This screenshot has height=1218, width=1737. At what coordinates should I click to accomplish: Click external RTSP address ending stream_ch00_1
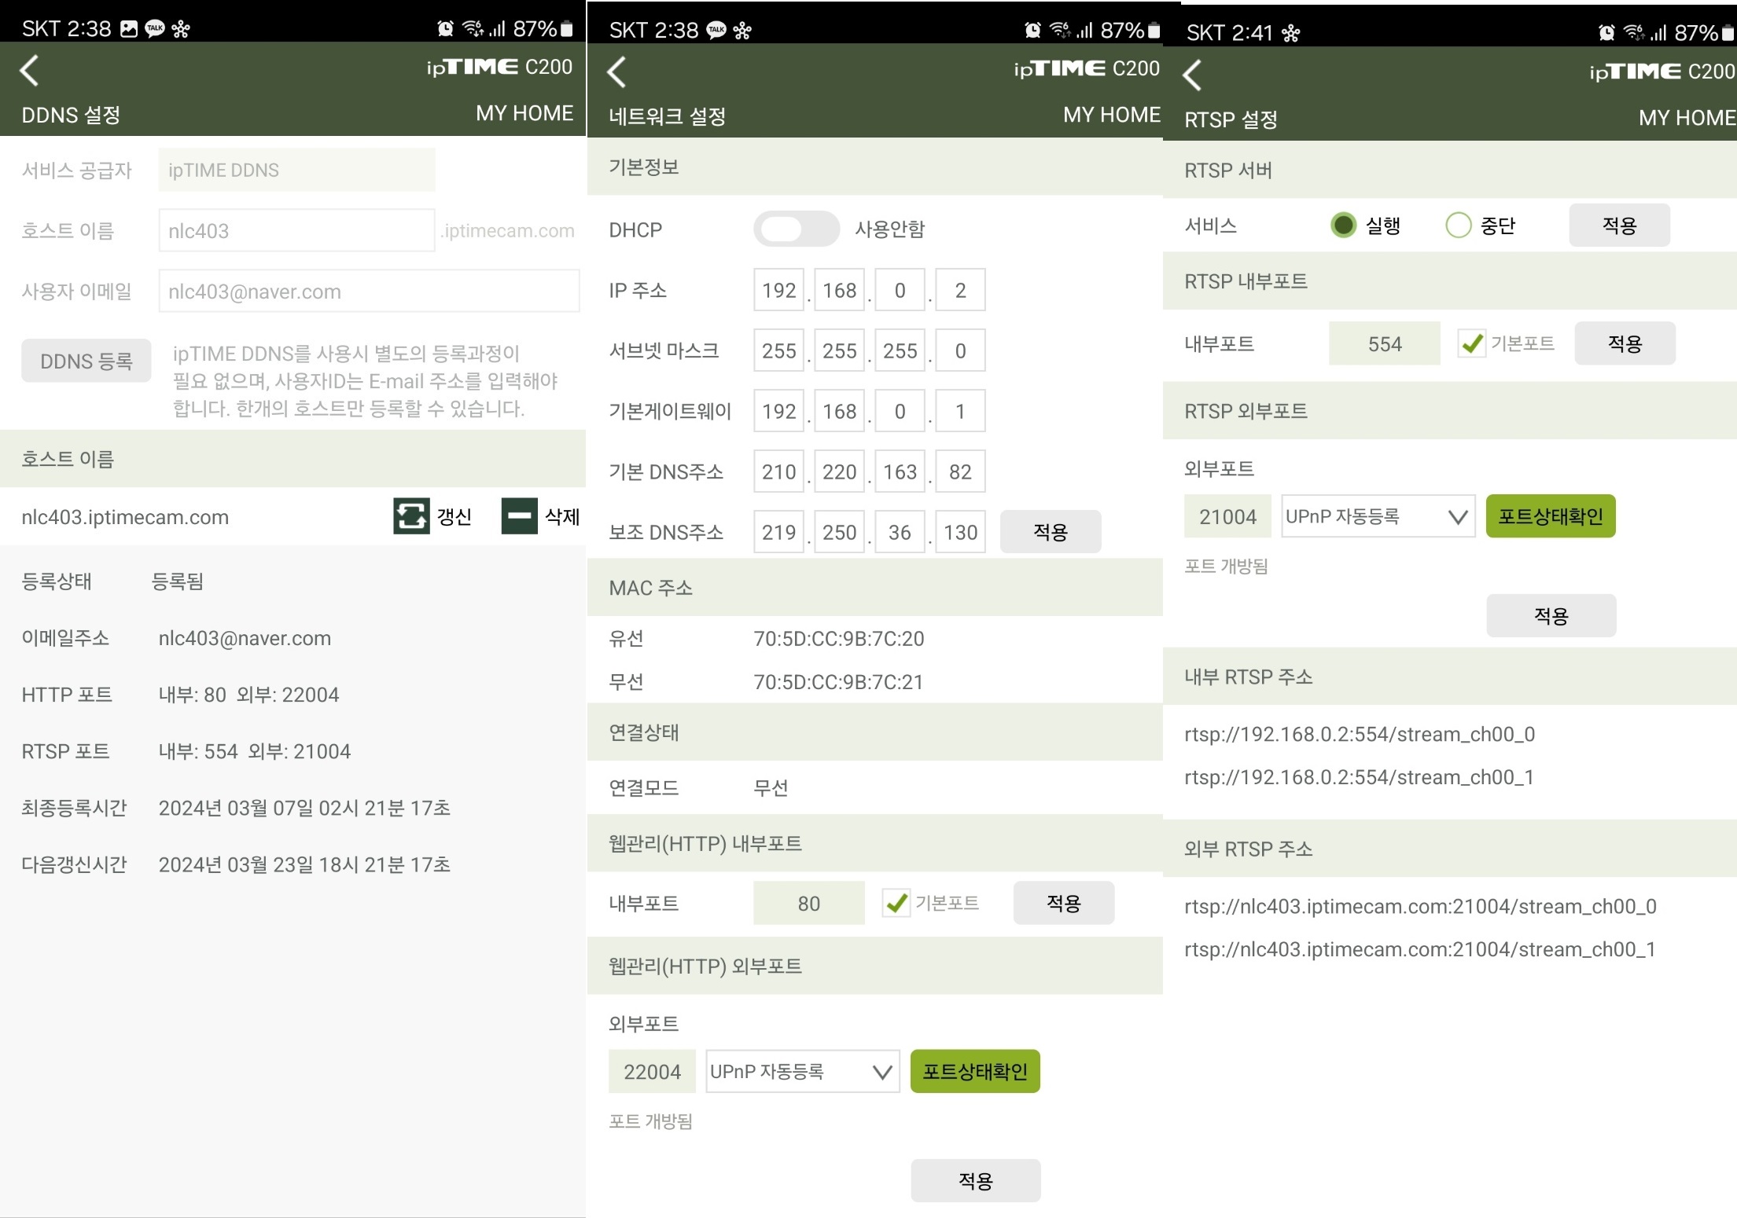pos(1420,949)
